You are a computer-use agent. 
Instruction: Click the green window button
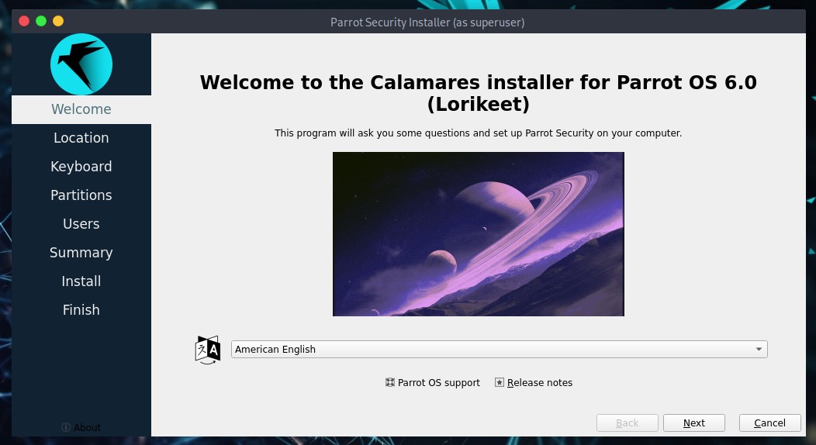point(41,21)
